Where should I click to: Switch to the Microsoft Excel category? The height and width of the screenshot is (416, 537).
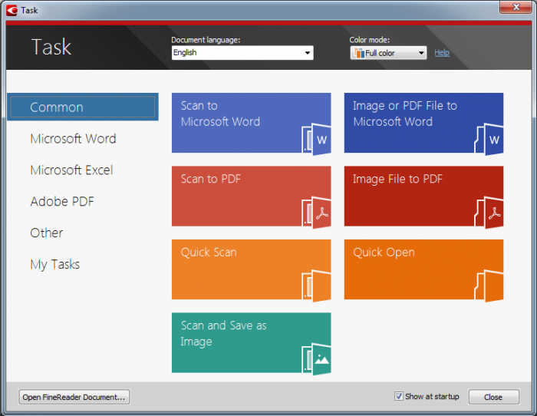tap(71, 170)
